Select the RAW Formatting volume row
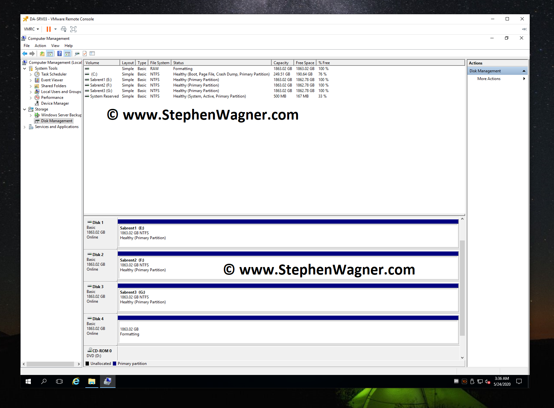 [274, 69]
